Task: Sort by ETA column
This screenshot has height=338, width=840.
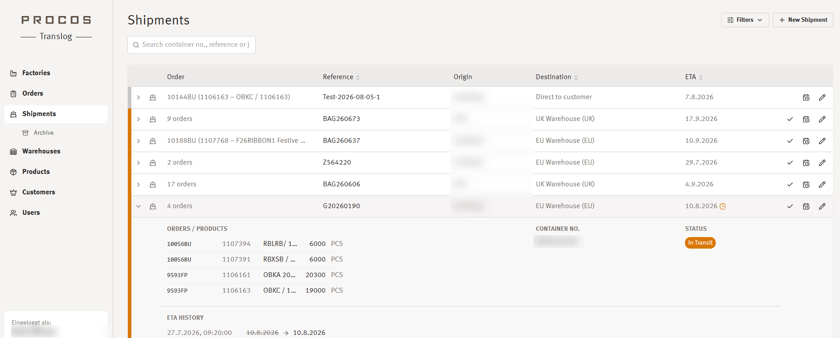Action: click(x=693, y=77)
